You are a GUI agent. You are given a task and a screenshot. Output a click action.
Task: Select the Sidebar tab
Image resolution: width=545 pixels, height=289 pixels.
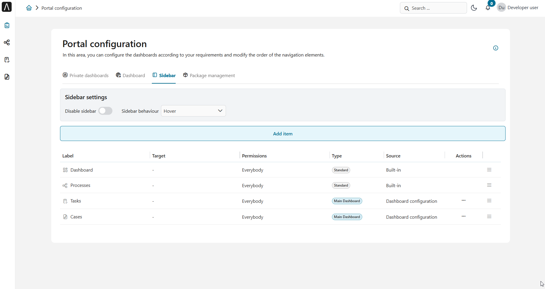pos(164,75)
